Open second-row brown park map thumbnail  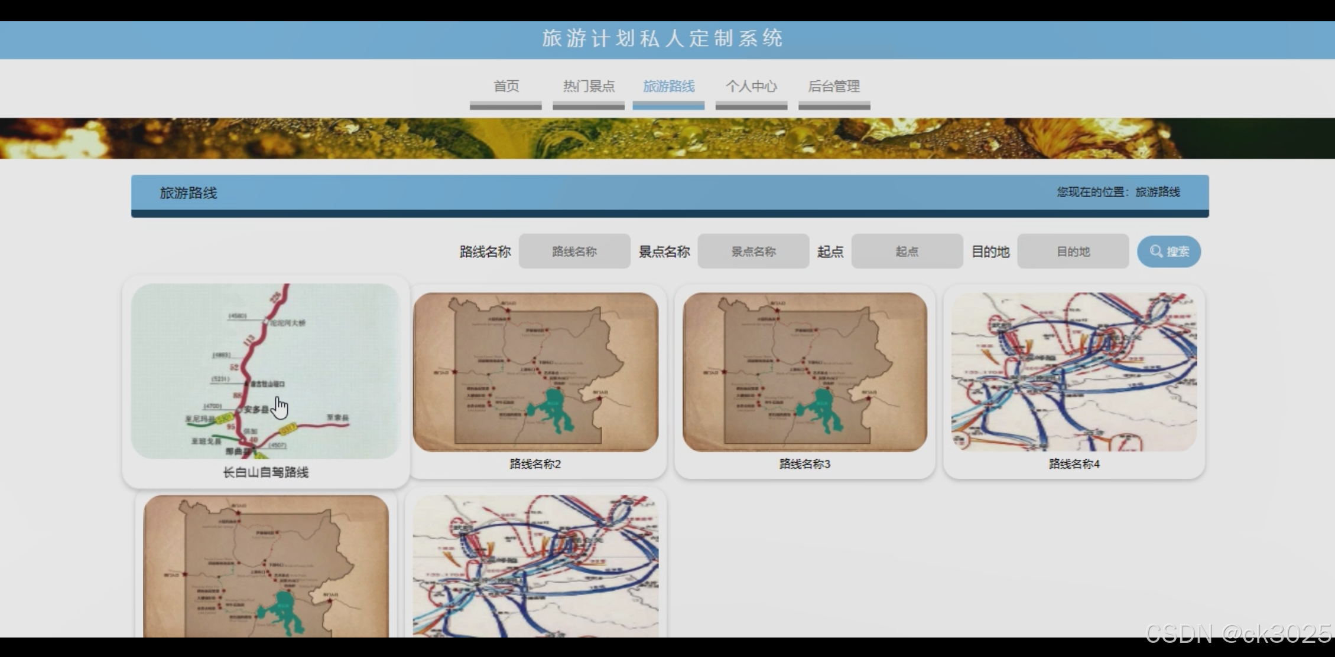click(266, 566)
